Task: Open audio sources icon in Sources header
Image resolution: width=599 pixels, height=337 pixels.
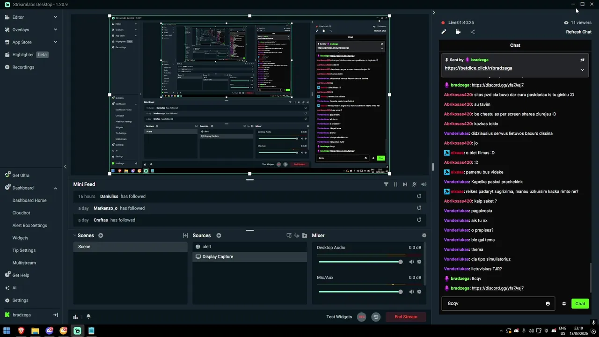Action: click(x=297, y=235)
